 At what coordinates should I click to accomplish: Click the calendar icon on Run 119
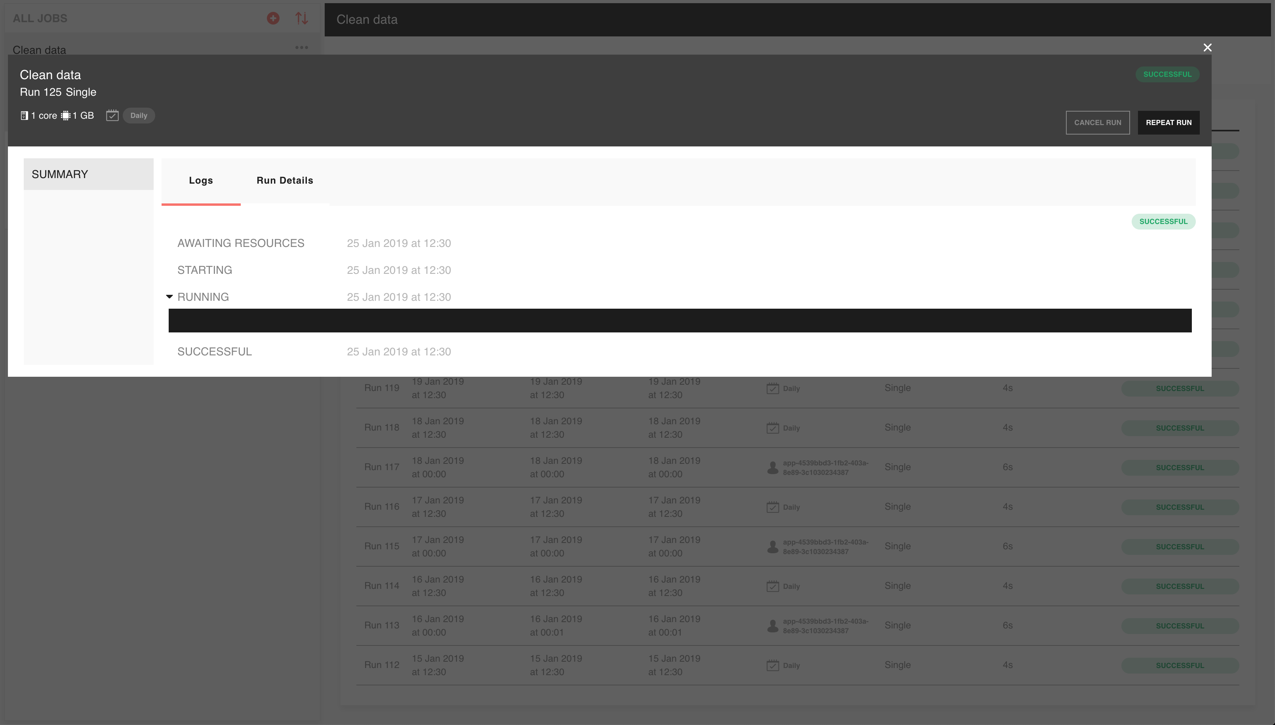coord(773,388)
